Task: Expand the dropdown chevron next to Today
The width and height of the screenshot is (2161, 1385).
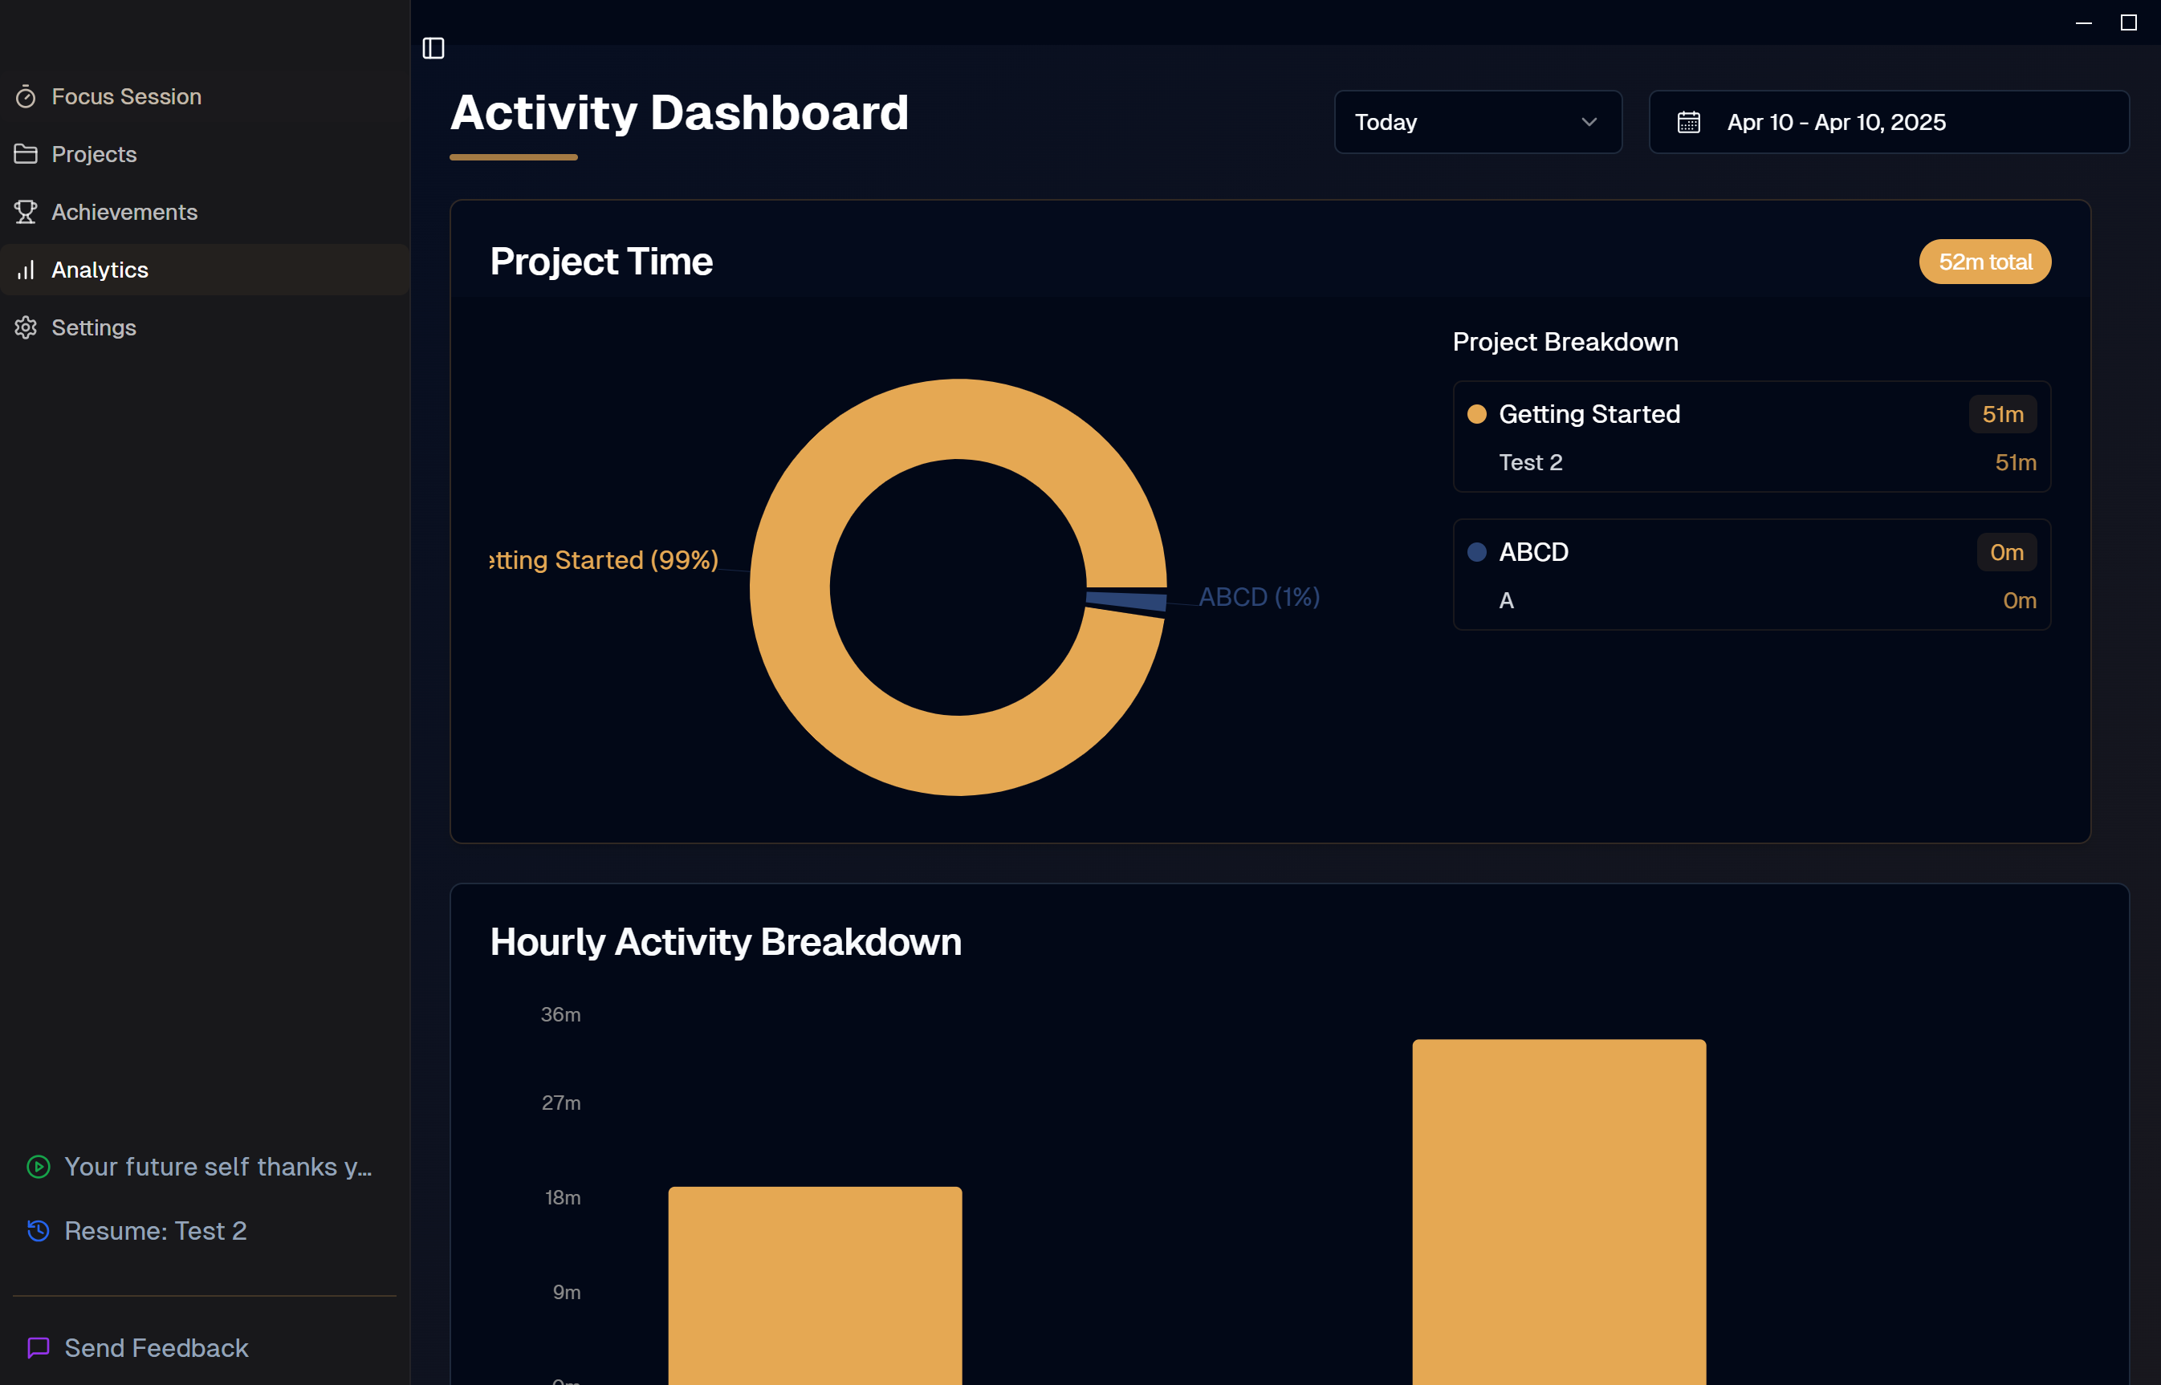Action: [1589, 121]
